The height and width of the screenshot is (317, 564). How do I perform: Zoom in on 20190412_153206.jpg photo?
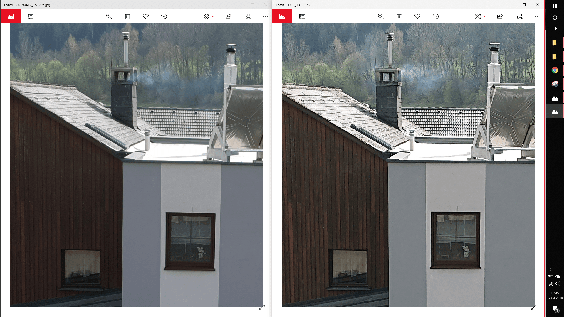pyautogui.click(x=109, y=16)
